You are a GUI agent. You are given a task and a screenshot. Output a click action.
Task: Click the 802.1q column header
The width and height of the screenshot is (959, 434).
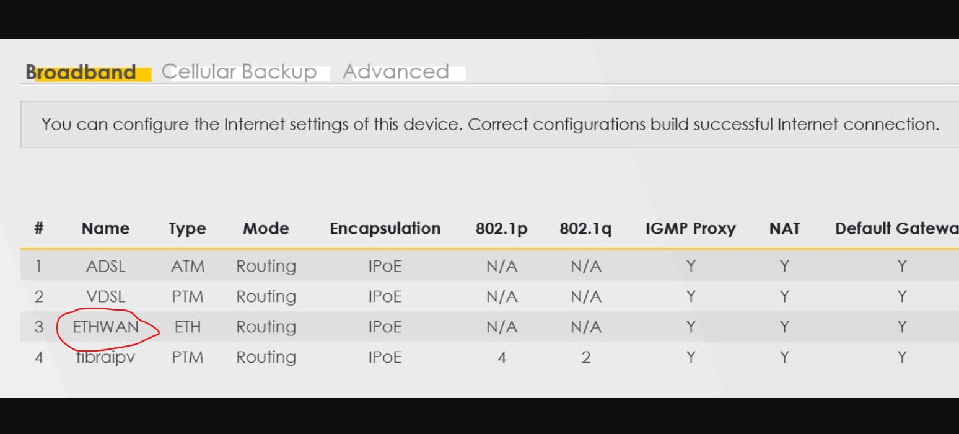pyautogui.click(x=585, y=229)
